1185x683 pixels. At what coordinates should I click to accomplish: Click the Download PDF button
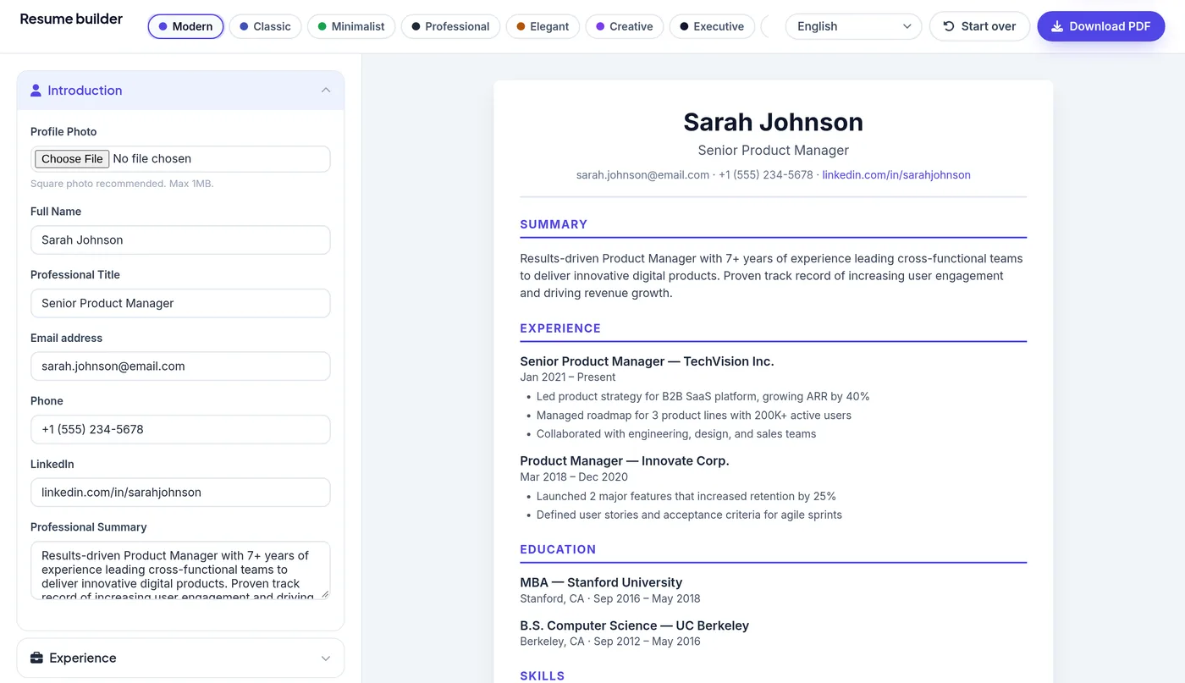[x=1101, y=26]
